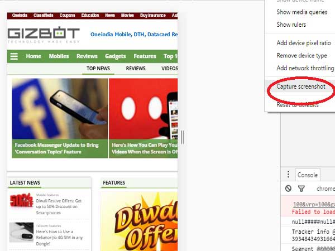Select Add device pixel ratio
Image resolution: width=335 pixels, height=251 pixels.
tap(304, 43)
